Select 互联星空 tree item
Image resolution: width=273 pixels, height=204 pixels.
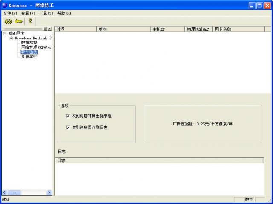pyautogui.click(x=29, y=57)
